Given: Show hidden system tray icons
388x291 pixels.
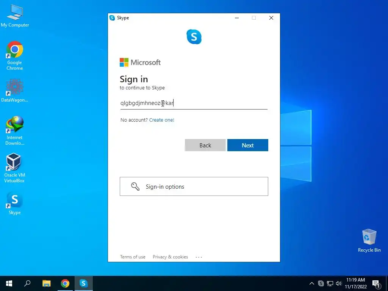Looking at the screenshot, I should point(312,283).
